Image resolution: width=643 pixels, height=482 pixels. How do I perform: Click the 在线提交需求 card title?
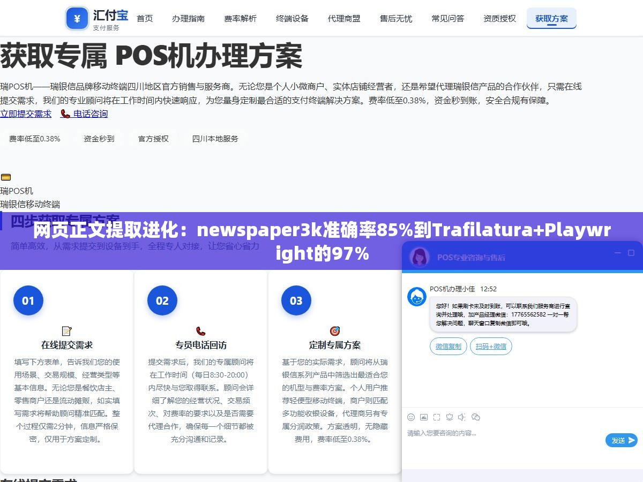coord(67,345)
